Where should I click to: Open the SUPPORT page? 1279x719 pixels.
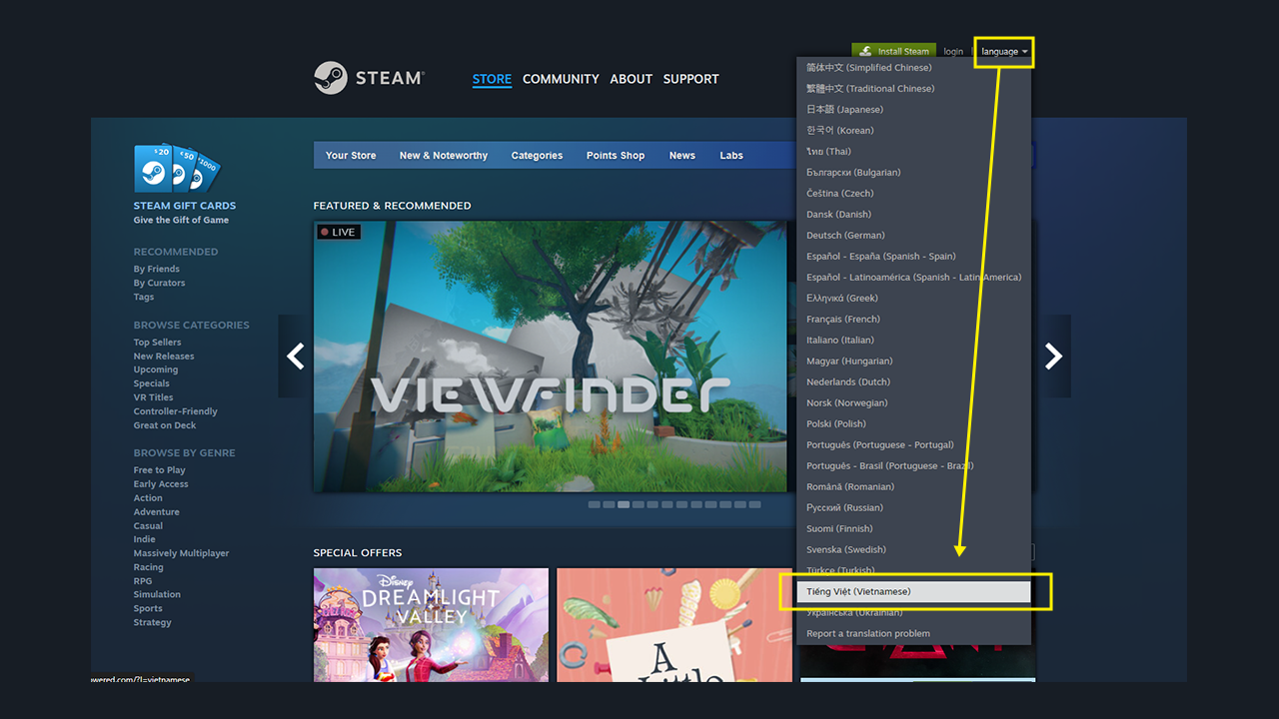coord(691,79)
